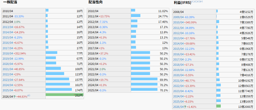
Task: Click the 一株配当 section heading
Action: click(11, 2)
